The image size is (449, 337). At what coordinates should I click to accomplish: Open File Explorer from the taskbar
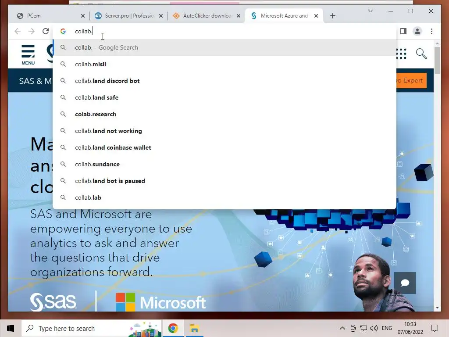tap(194, 328)
